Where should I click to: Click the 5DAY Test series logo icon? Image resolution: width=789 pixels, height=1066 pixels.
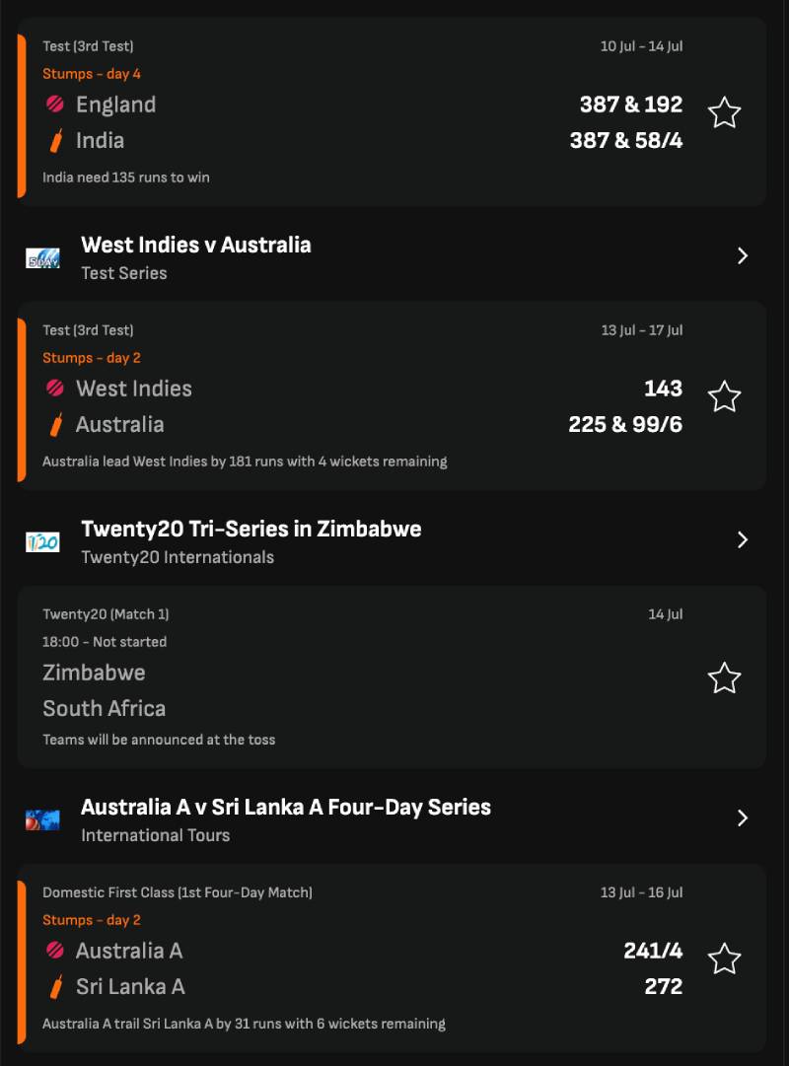(x=42, y=258)
